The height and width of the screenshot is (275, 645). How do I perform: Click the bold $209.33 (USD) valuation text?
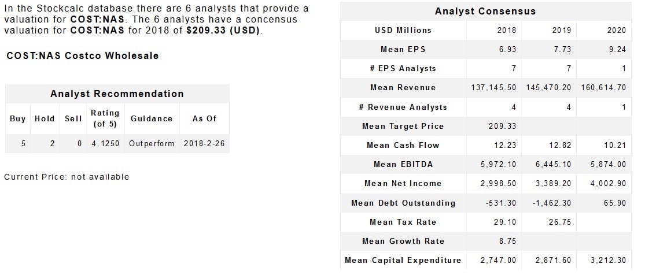click(x=224, y=29)
